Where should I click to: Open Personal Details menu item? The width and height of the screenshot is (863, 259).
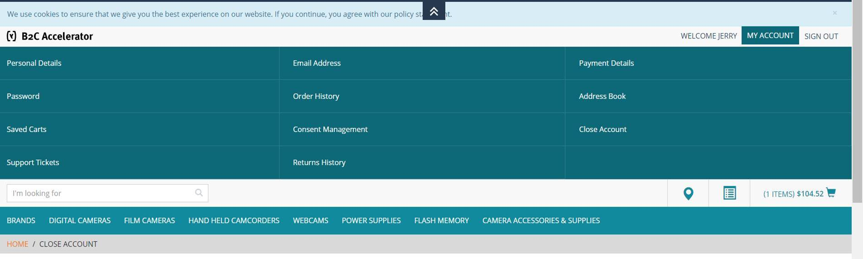34,63
